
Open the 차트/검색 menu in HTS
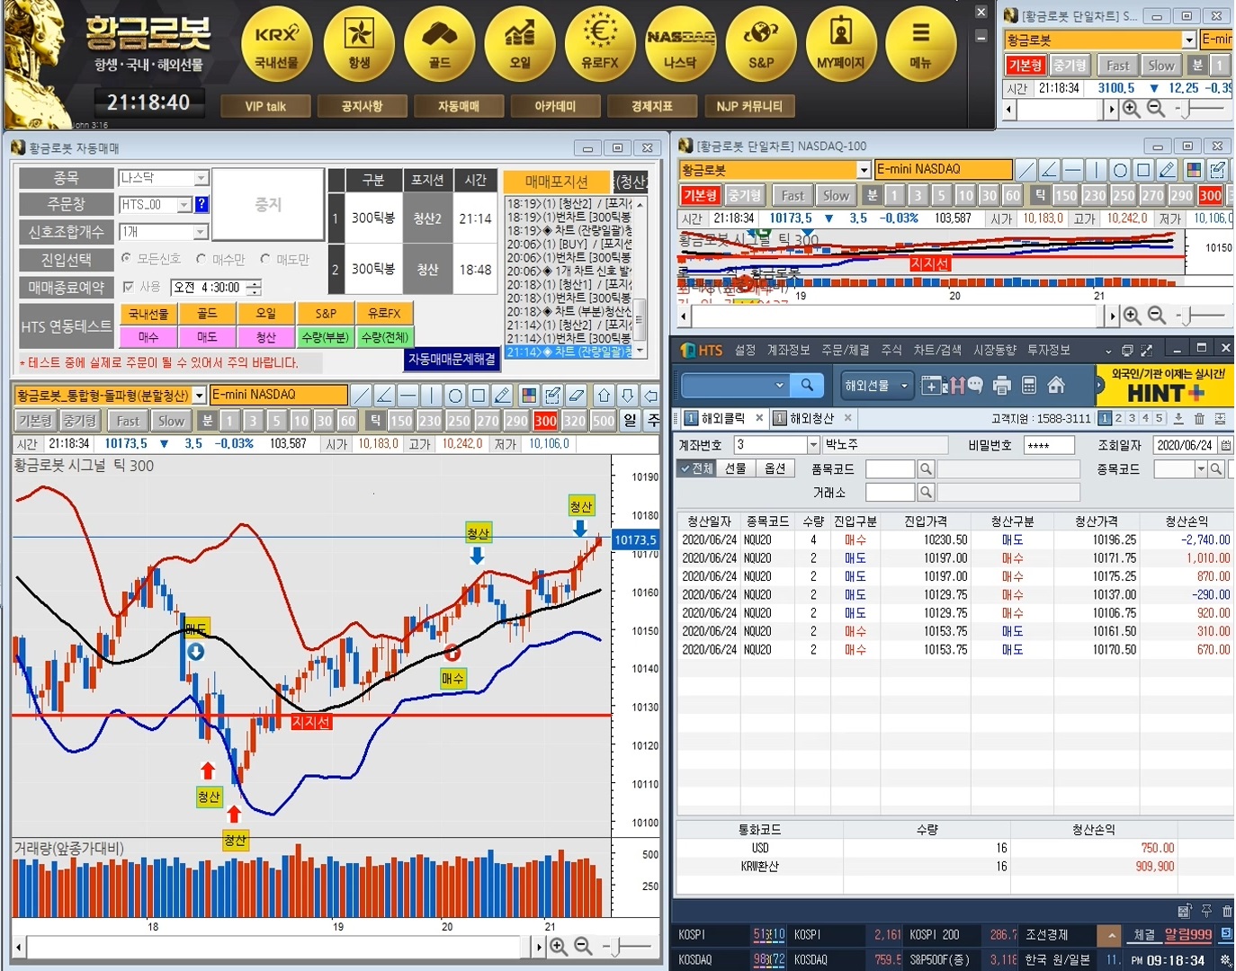click(937, 351)
